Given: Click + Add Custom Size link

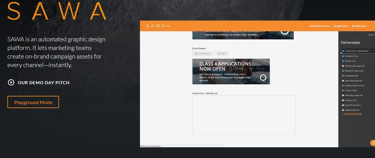Looking at the screenshot, I should pyautogui.click(x=352, y=114).
